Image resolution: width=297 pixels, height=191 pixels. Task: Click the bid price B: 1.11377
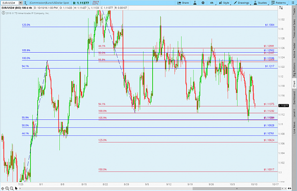(81, 3)
